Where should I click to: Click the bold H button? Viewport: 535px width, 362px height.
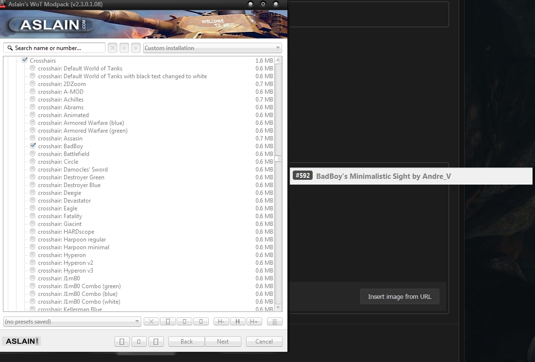tap(237, 321)
